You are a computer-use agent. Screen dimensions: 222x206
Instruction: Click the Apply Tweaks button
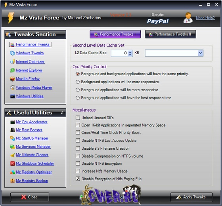pyautogui.click(x=191, y=197)
